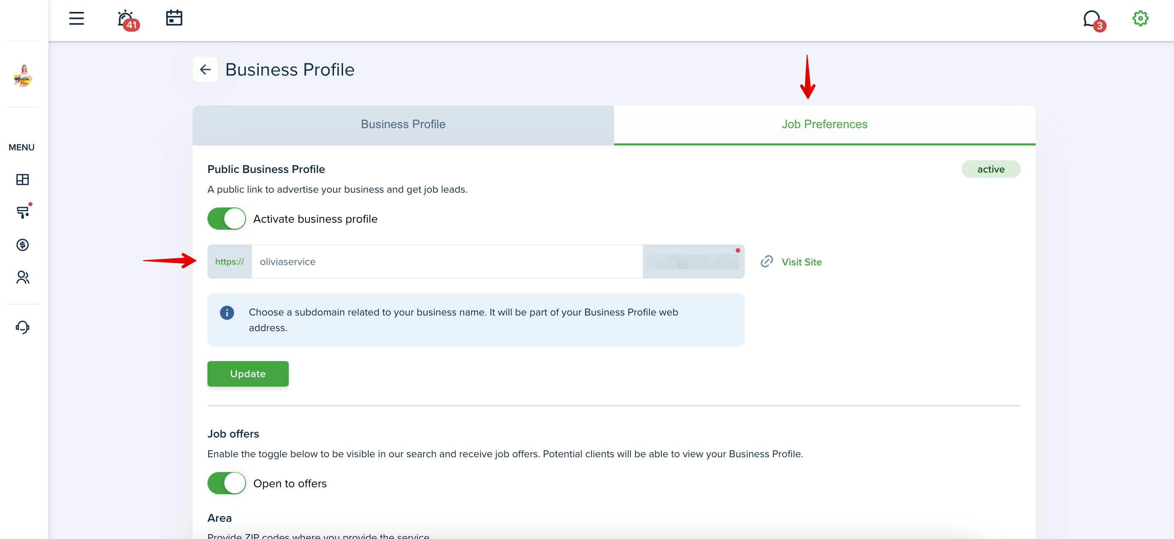This screenshot has width=1174, height=539.
Task: Click the green Update button
Action: (x=248, y=374)
